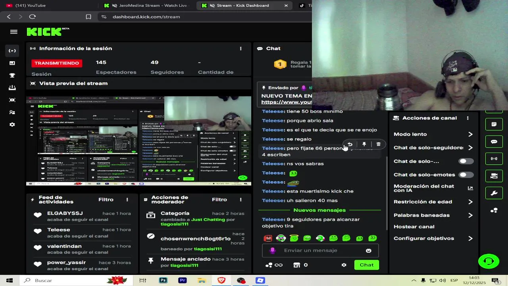Open the Windows Start menu
Image resolution: width=508 pixels, height=286 pixels.
coord(10,280)
